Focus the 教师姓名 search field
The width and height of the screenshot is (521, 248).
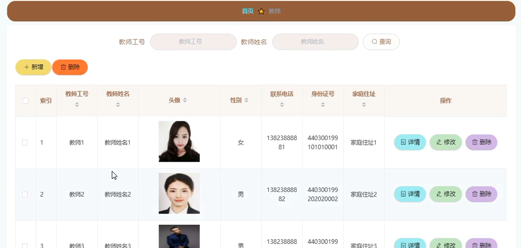click(x=315, y=42)
